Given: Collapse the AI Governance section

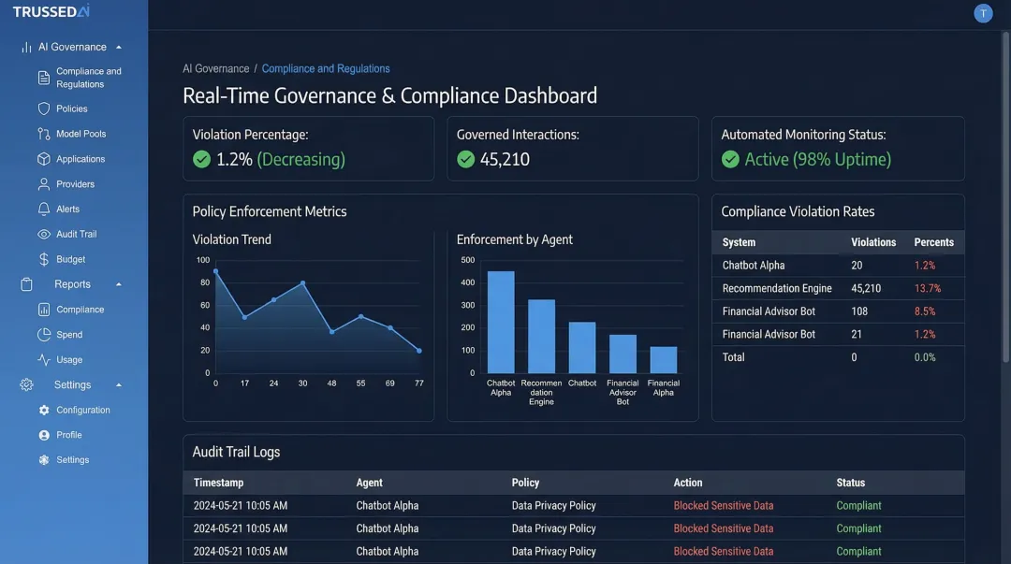Looking at the screenshot, I should tap(118, 46).
